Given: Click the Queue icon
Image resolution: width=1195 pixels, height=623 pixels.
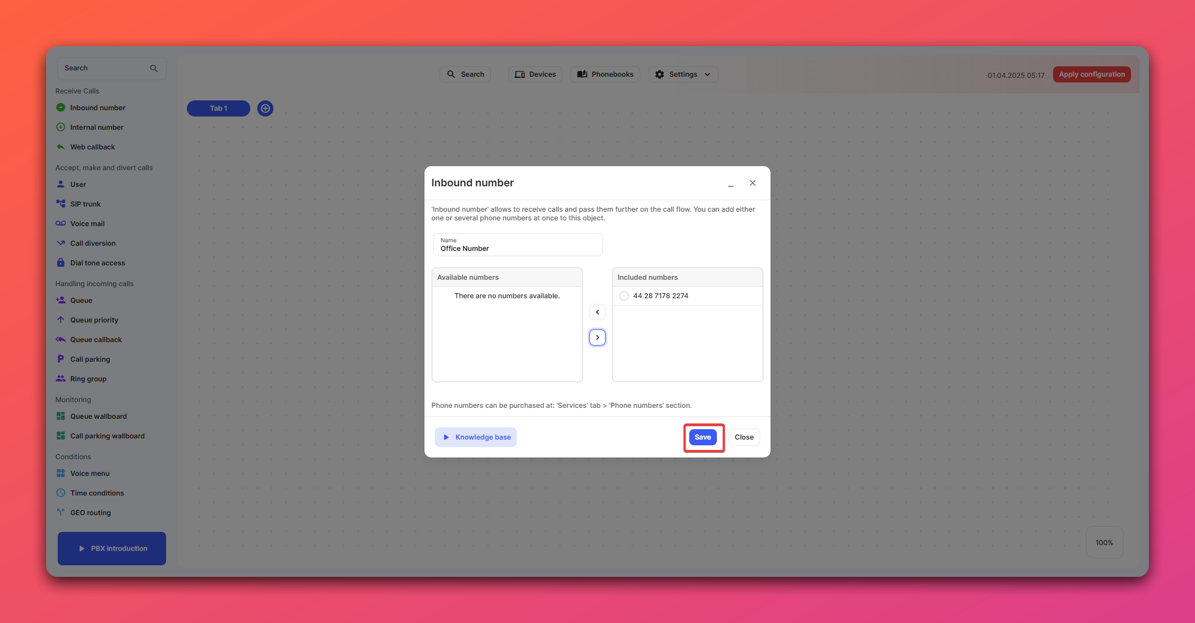Looking at the screenshot, I should (61, 300).
